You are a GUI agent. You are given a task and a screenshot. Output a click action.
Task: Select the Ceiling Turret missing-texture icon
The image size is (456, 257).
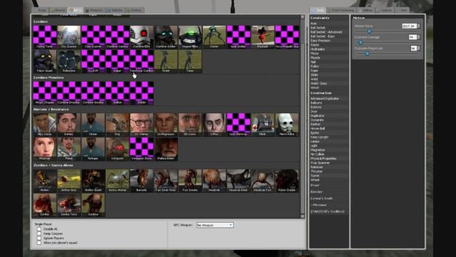pos(45,36)
